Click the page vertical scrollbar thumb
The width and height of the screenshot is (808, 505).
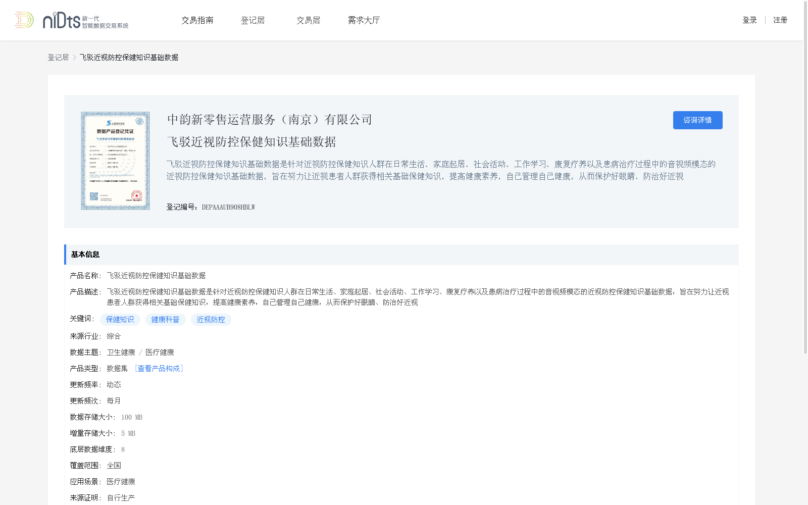tap(805, 177)
